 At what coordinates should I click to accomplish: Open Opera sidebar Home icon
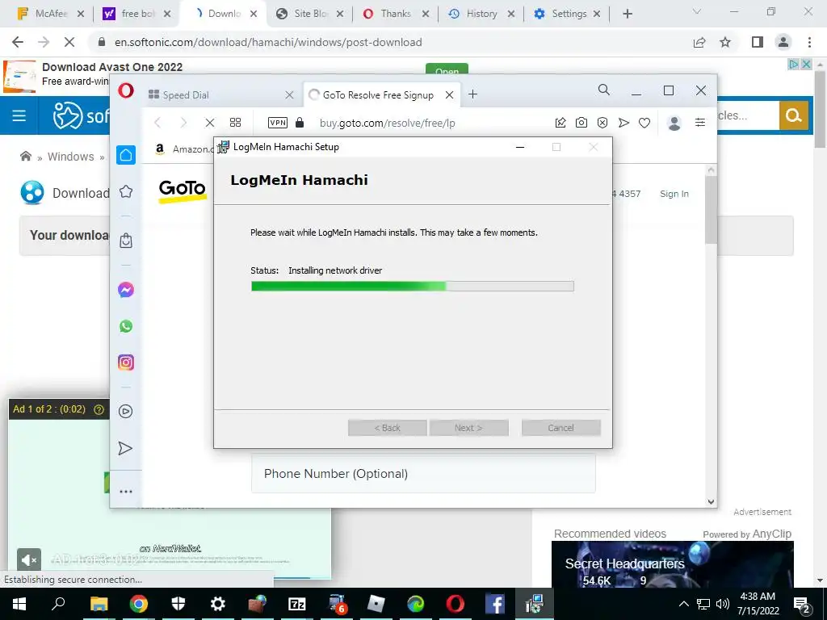point(125,155)
